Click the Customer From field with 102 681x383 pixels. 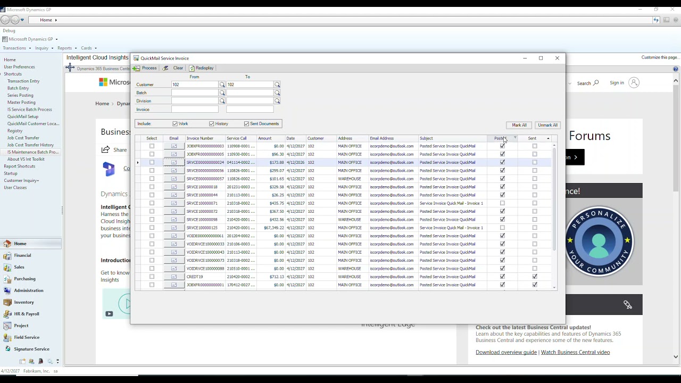point(195,85)
